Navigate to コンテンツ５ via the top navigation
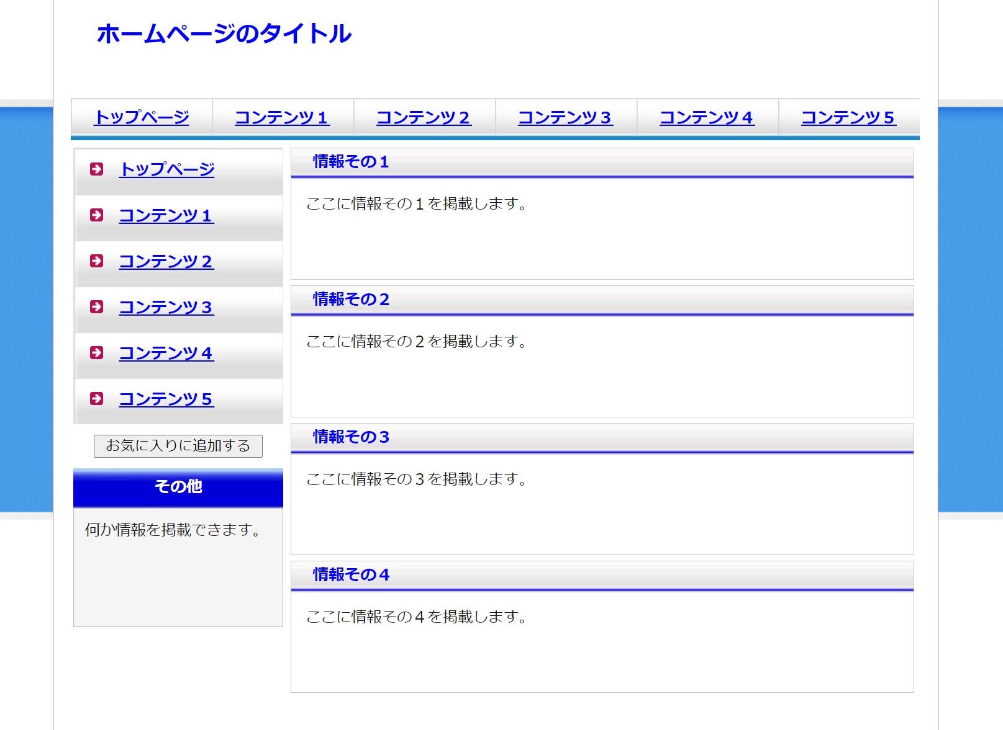Viewport: 1003px width, 730px height. click(x=849, y=117)
